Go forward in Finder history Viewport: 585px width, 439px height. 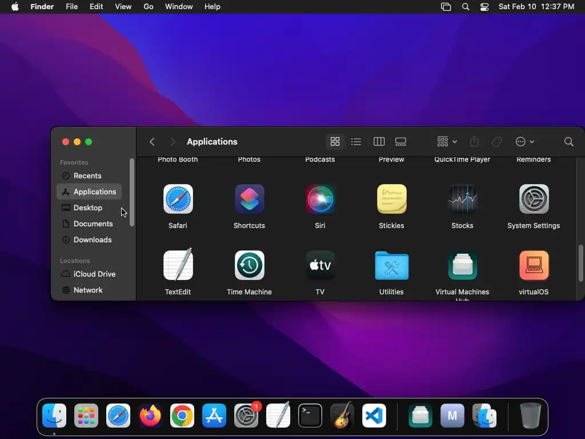(x=173, y=142)
